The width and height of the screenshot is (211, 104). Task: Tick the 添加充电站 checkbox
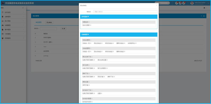click(x=102, y=43)
